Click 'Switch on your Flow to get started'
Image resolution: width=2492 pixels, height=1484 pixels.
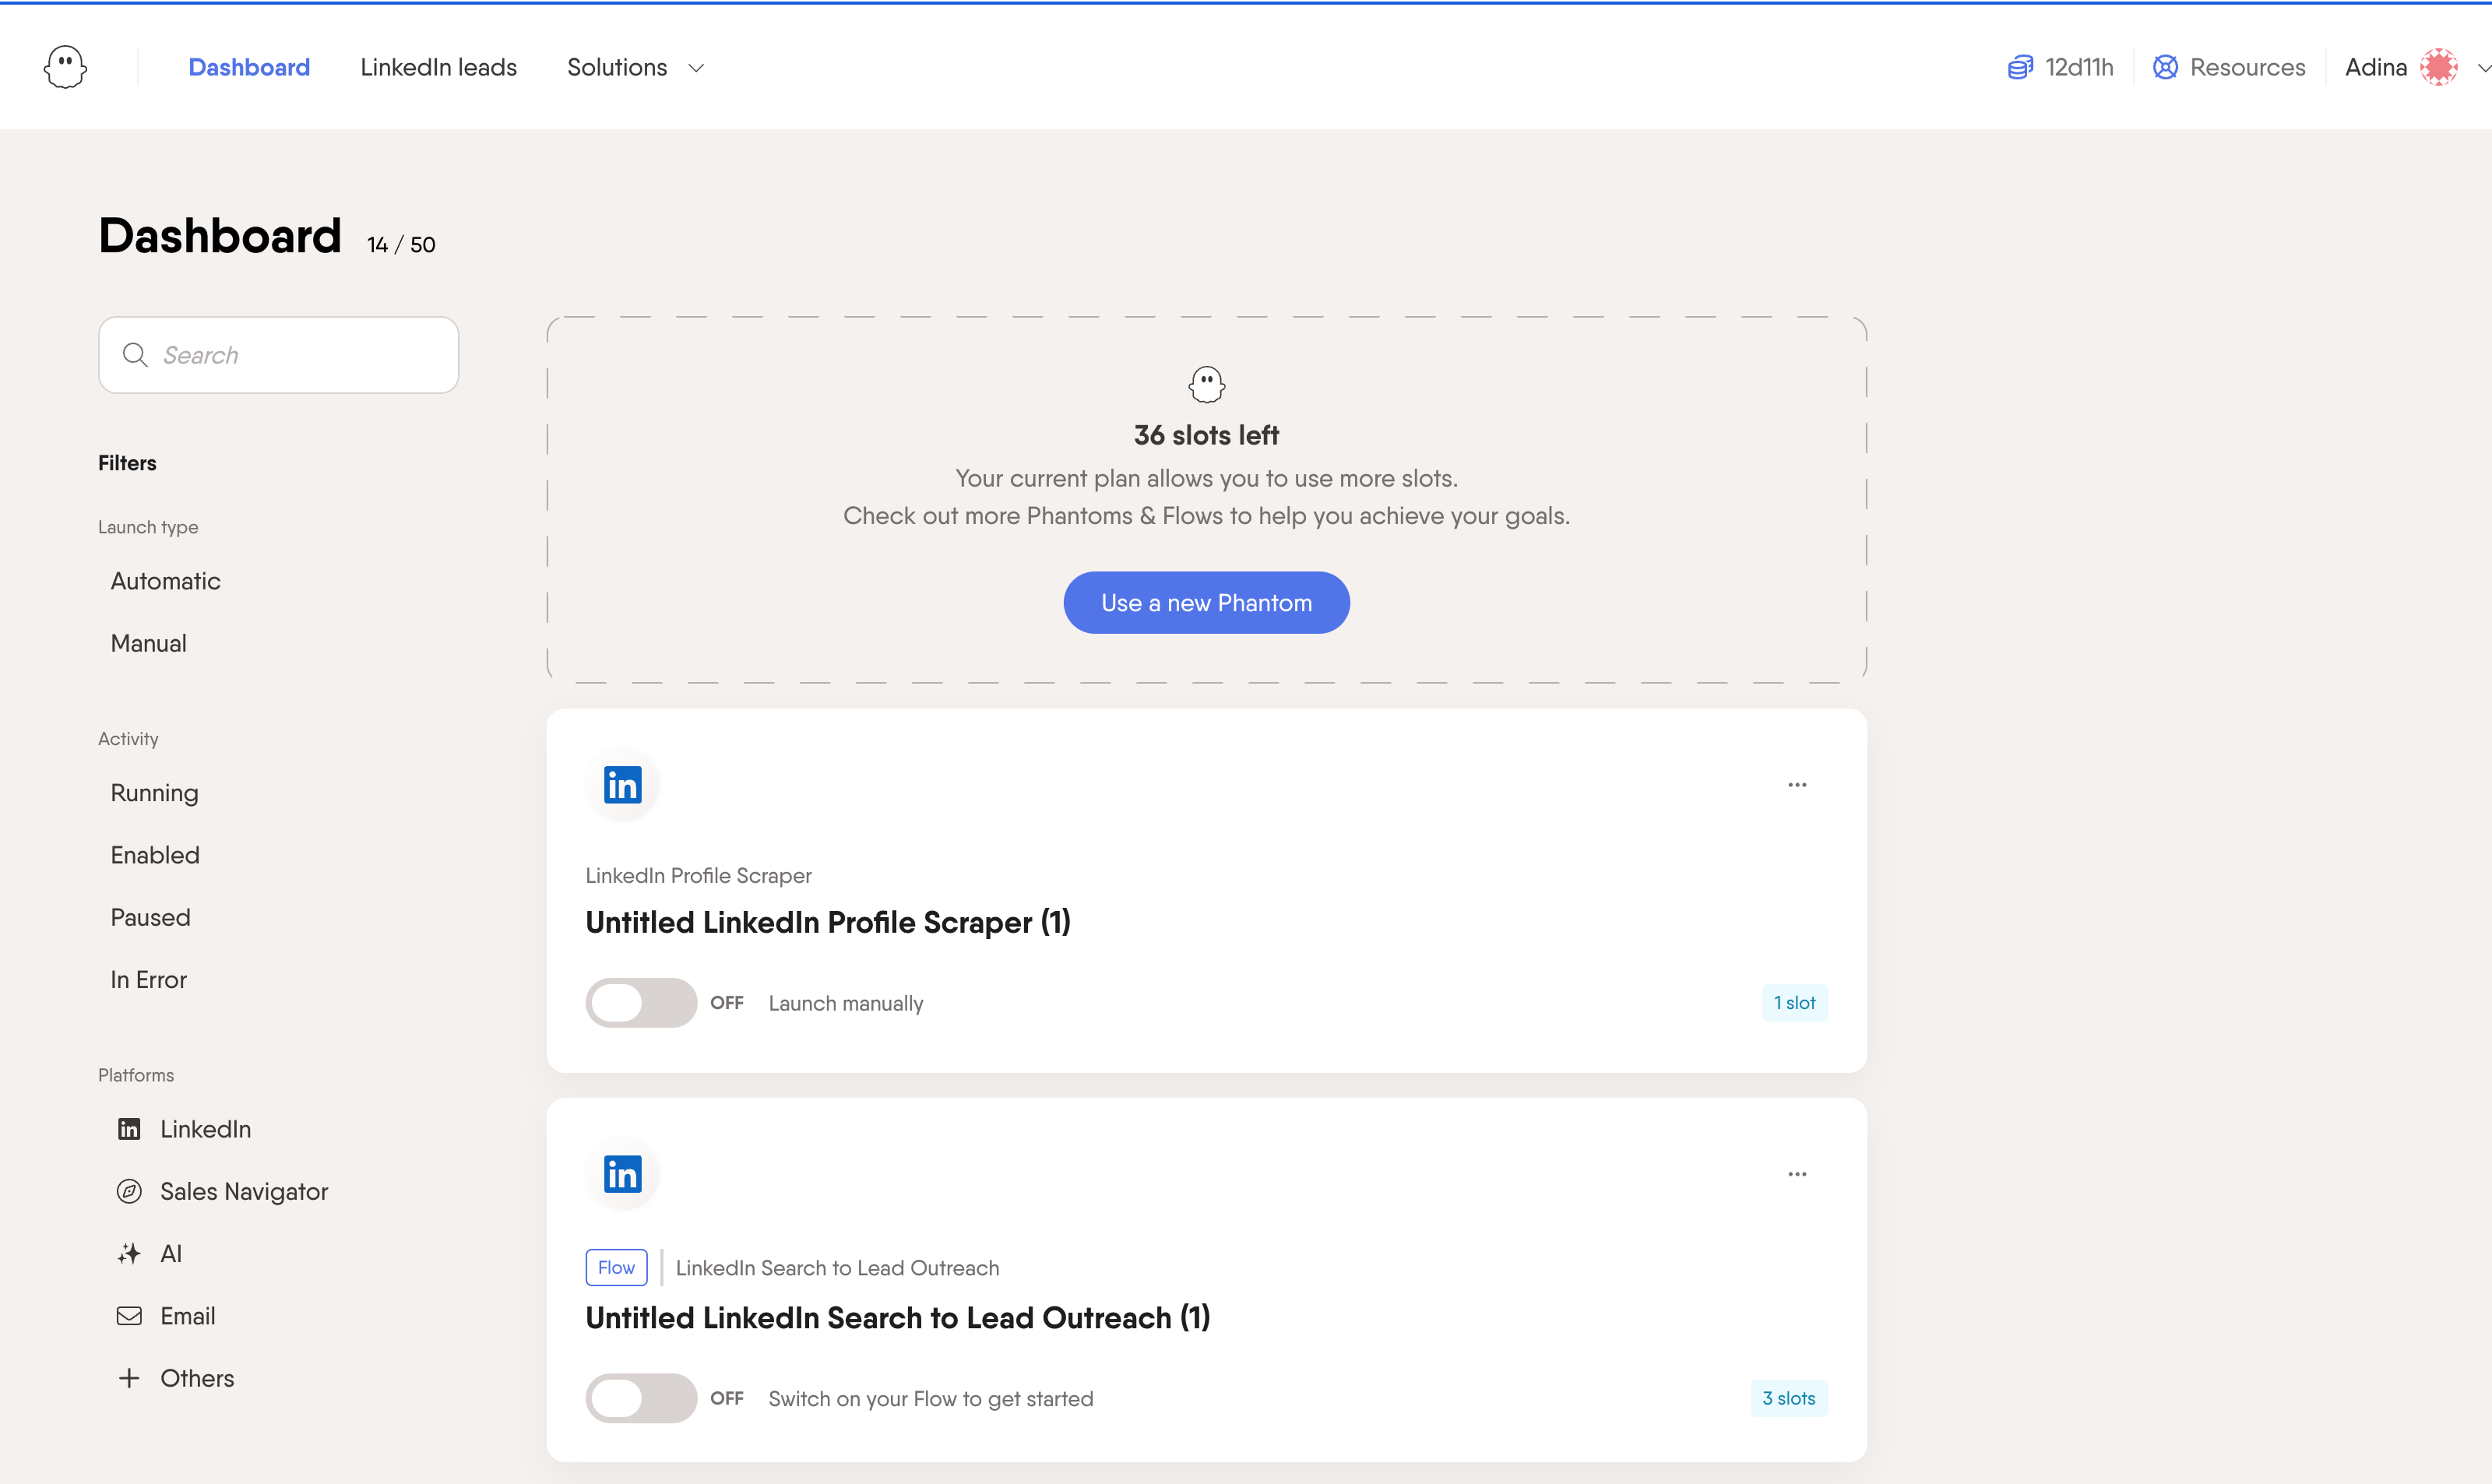coord(931,1398)
